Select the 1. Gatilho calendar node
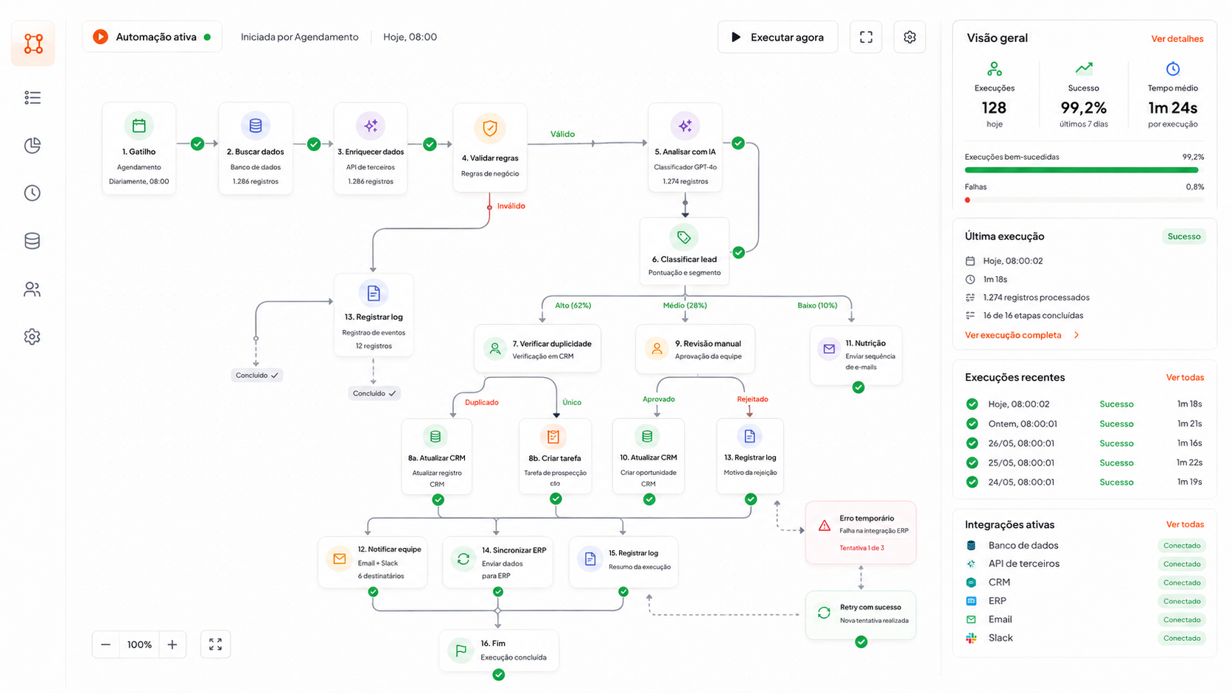The height and width of the screenshot is (693, 1232). (x=139, y=149)
